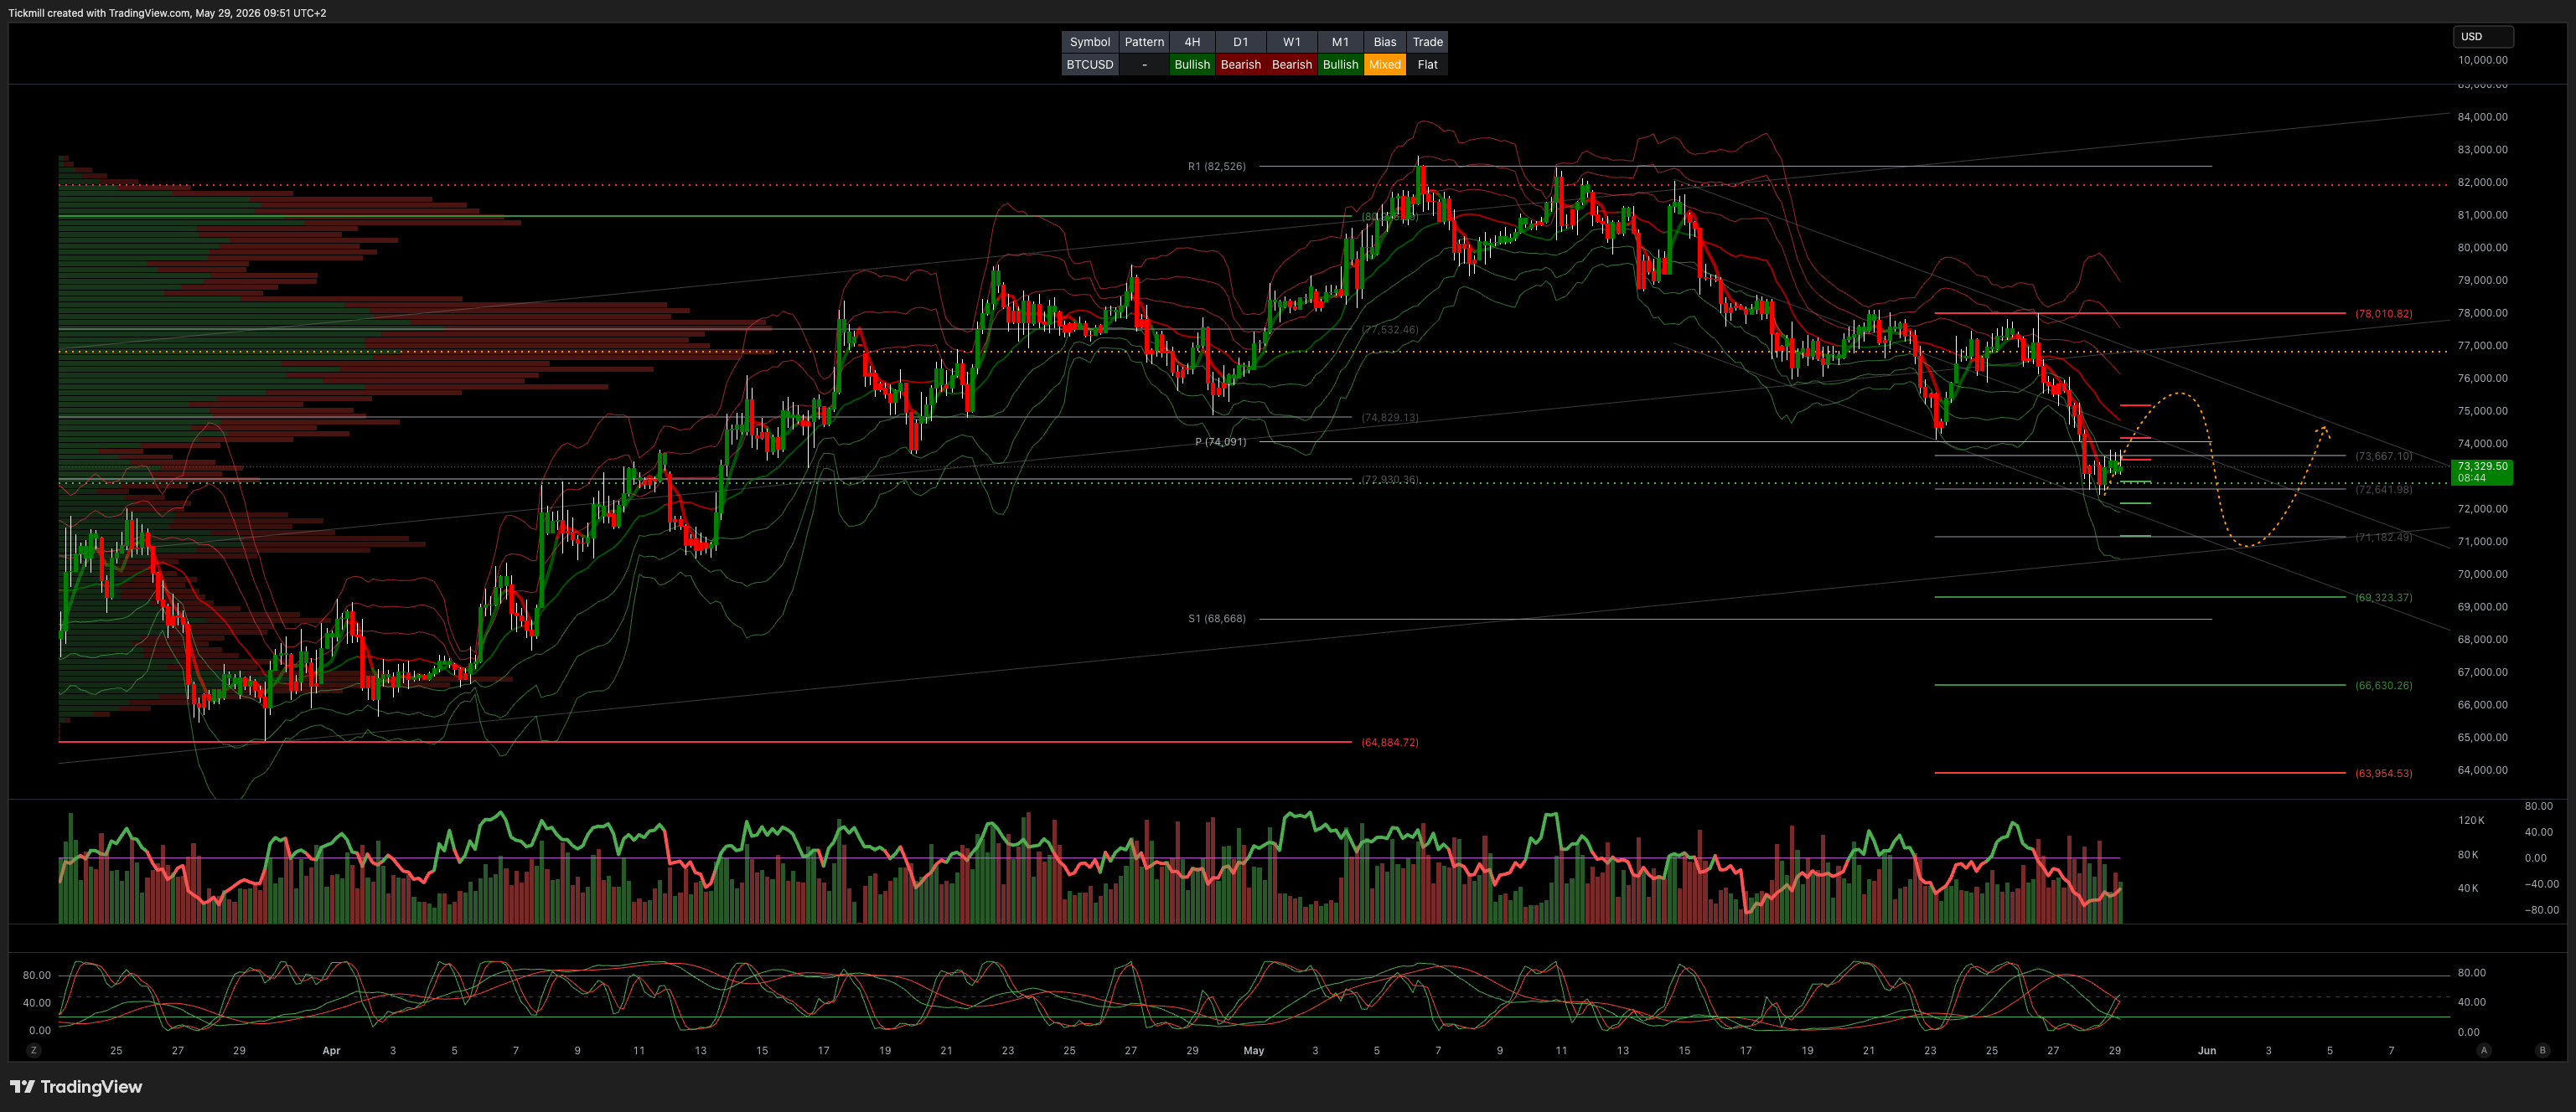This screenshot has height=1112, width=2576.
Task: Click the Symbol header cell
Action: pyautogui.click(x=1090, y=42)
